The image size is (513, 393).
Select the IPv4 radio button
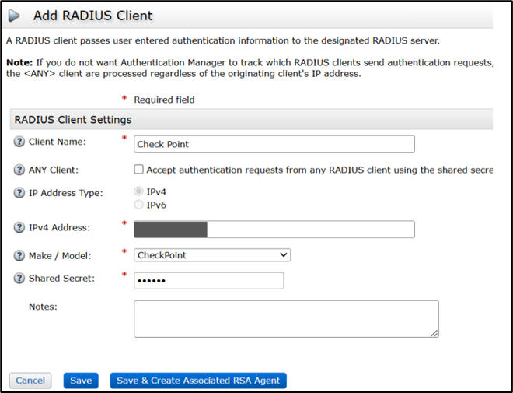pyautogui.click(x=139, y=191)
